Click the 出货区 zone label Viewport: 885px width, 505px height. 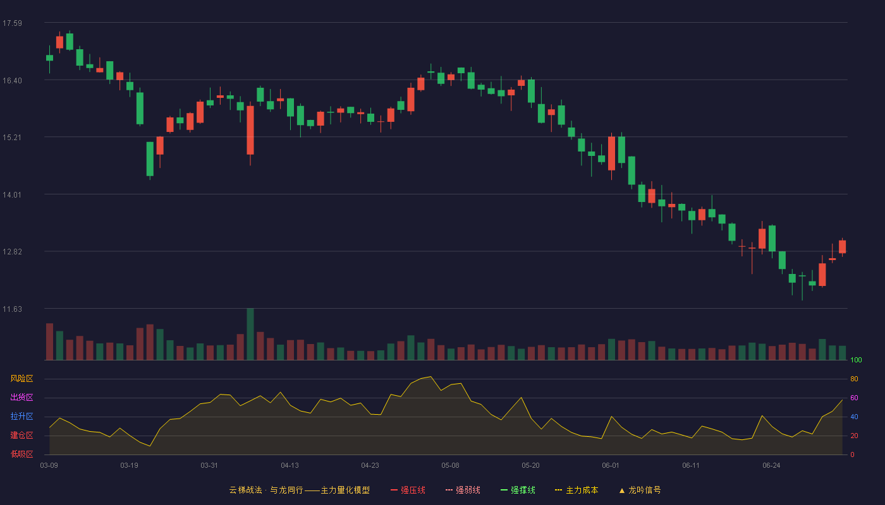click(21, 398)
